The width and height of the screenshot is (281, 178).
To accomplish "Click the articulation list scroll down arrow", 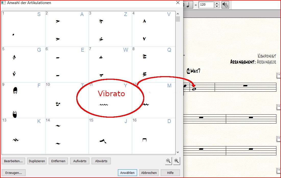I will [x=178, y=152].
